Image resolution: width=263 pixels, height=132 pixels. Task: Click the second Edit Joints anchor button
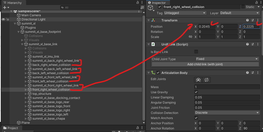[x=207, y=80]
